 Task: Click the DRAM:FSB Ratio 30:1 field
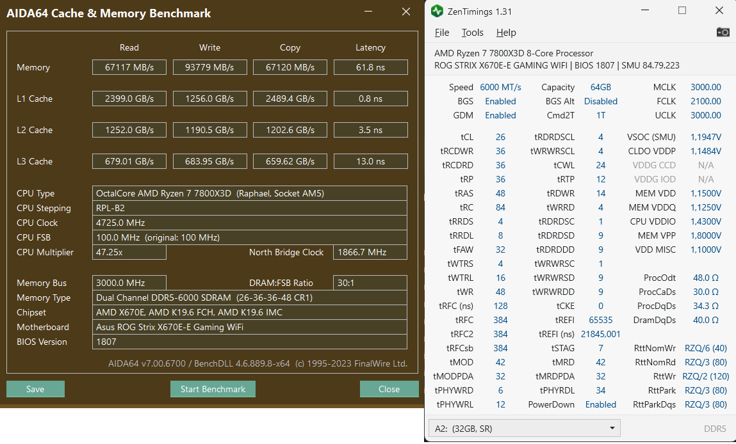pos(370,283)
